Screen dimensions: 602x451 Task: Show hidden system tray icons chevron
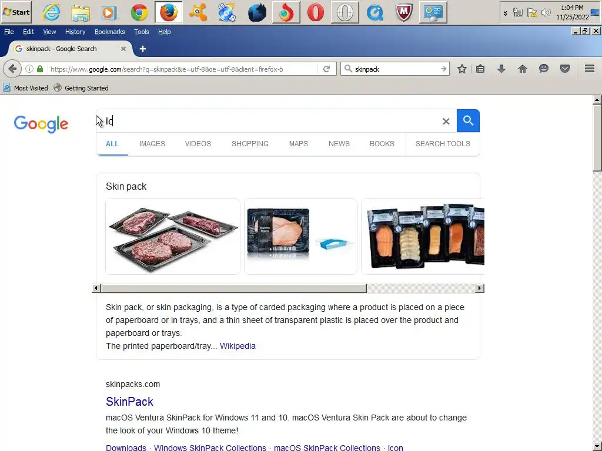[x=505, y=13]
